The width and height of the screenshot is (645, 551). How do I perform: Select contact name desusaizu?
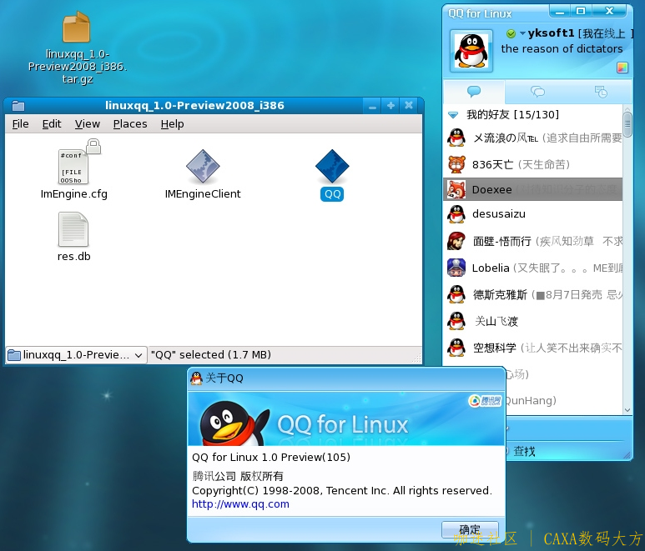pyautogui.click(x=498, y=214)
